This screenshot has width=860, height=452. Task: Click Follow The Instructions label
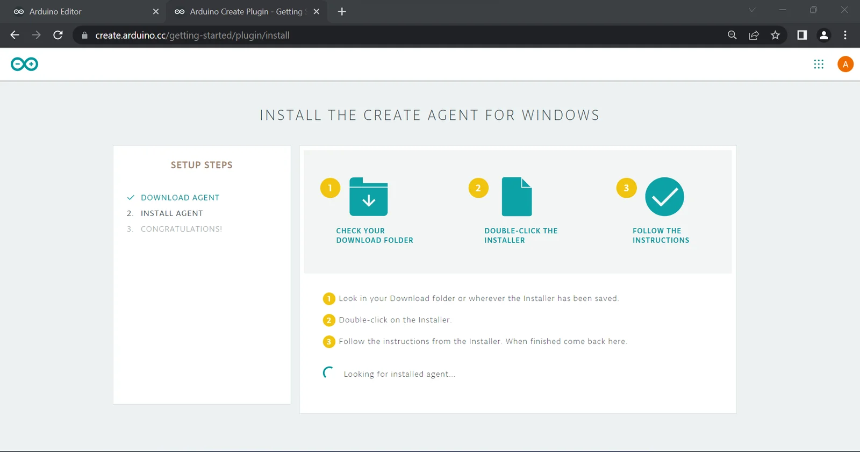point(661,235)
